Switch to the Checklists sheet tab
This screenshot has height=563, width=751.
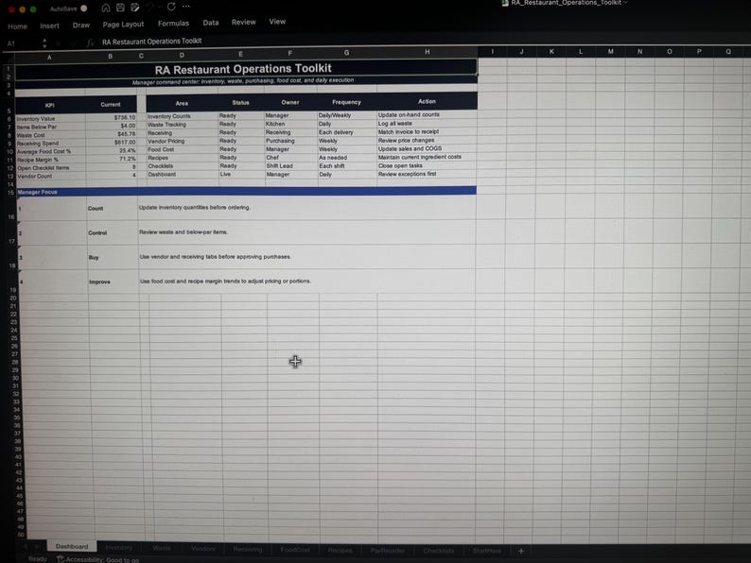tap(439, 551)
